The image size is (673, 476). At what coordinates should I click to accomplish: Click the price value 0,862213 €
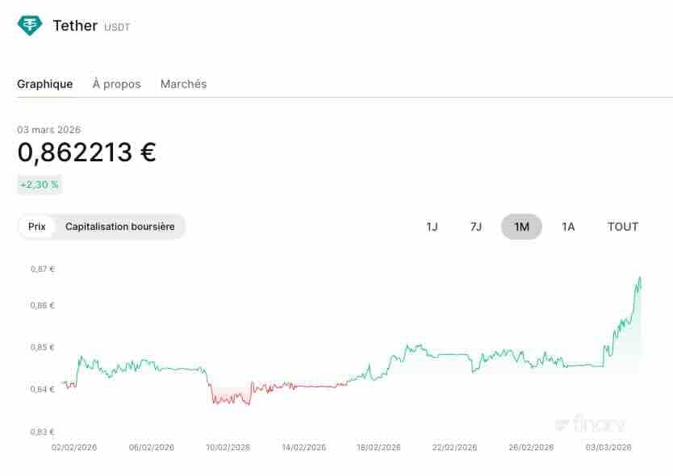pos(86,152)
